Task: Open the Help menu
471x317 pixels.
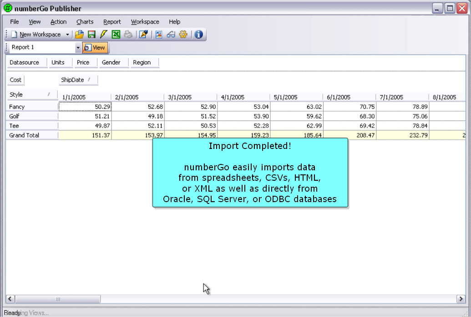Action: click(x=174, y=22)
